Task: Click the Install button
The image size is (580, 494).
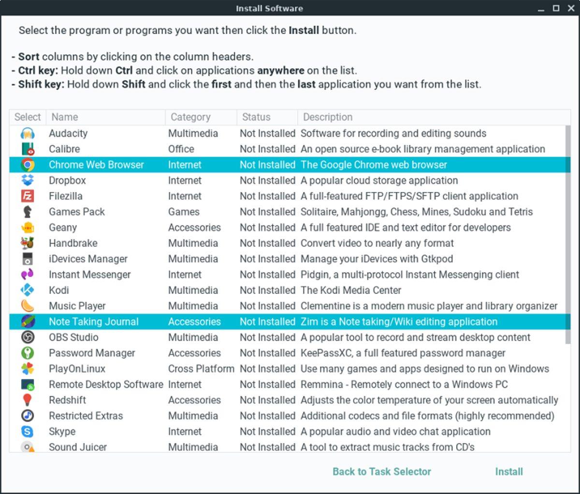Action: [508, 471]
